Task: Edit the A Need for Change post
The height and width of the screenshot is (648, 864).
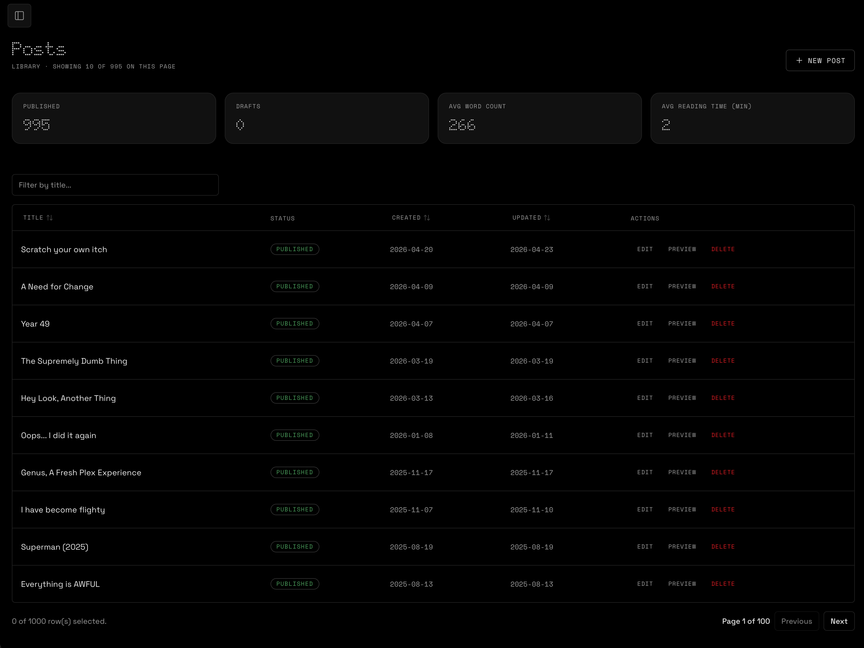Action: coord(645,286)
